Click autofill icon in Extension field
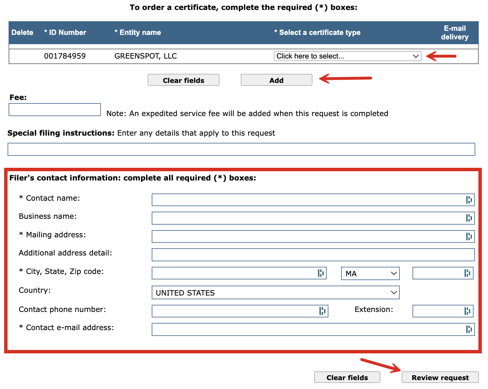Viewport: 488px width, 389px height. pos(467,311)
